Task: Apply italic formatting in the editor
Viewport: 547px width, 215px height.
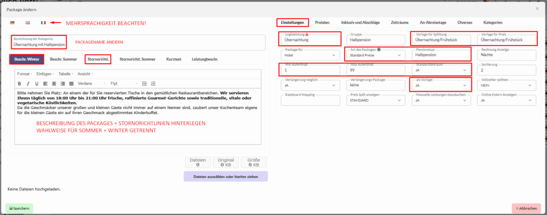Action: click(x=27, y=83)
